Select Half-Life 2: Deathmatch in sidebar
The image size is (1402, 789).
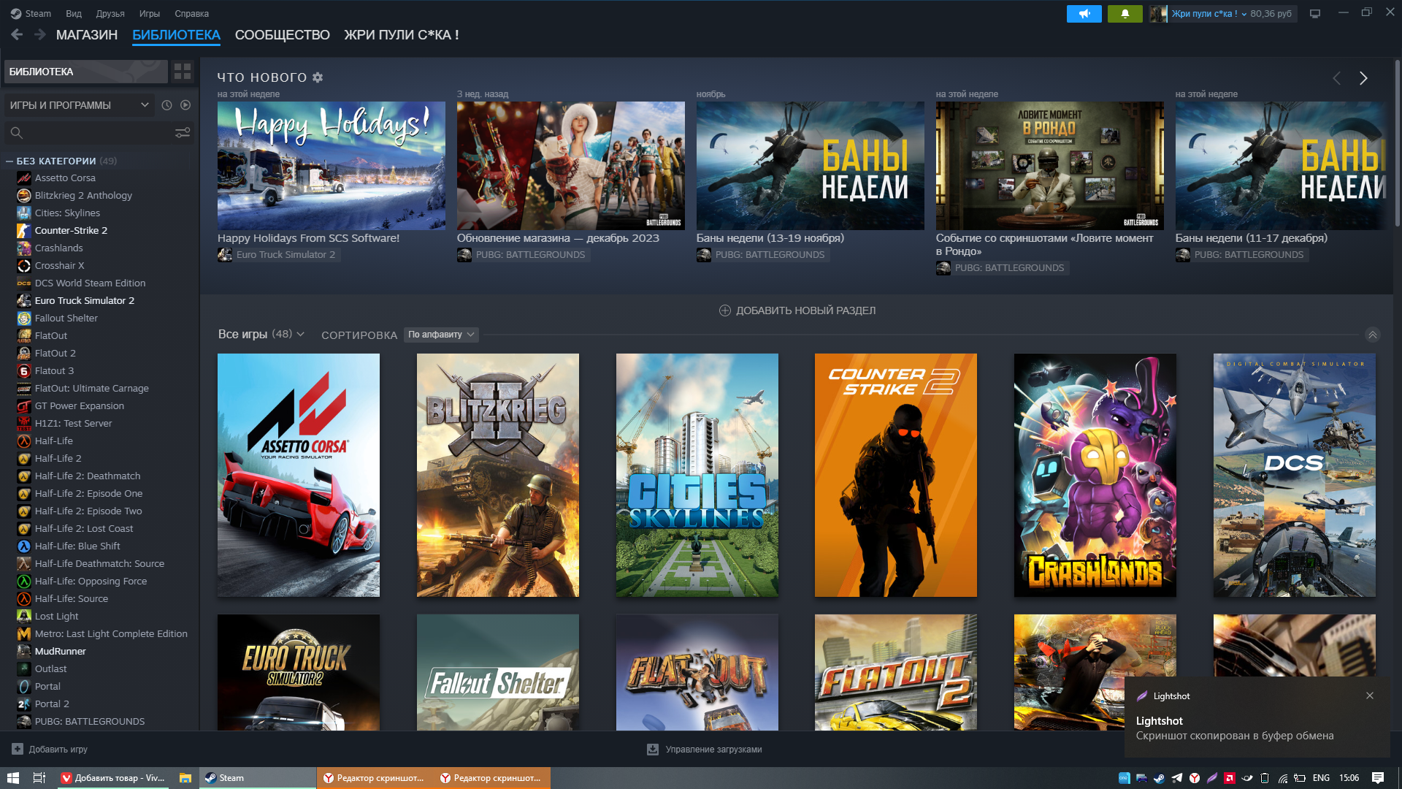click(x=88, y=476)
